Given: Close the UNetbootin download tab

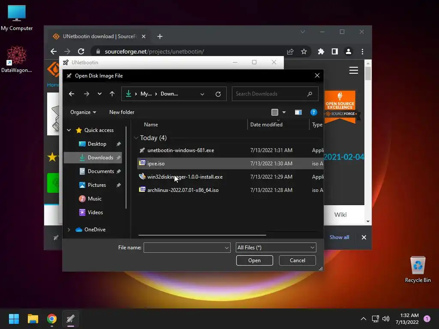Looking at the screenshot, I should (x=143, y=36).
